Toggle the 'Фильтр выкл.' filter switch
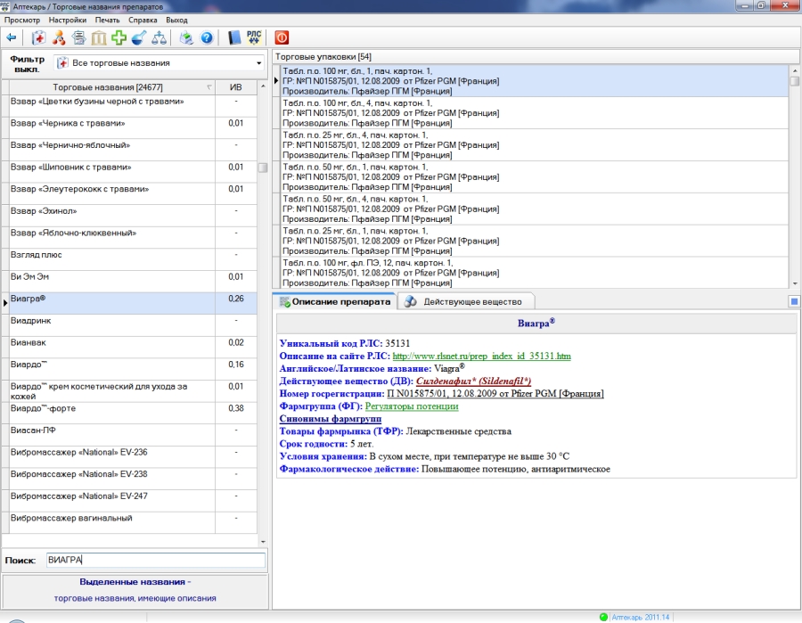This screenshot has width=802, height=623. (x=27, y=63)
